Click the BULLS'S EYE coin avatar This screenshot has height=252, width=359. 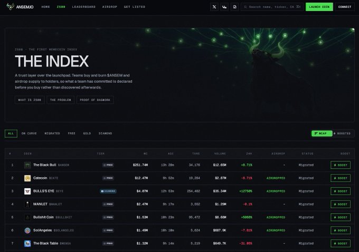click(x=27, y=191)
